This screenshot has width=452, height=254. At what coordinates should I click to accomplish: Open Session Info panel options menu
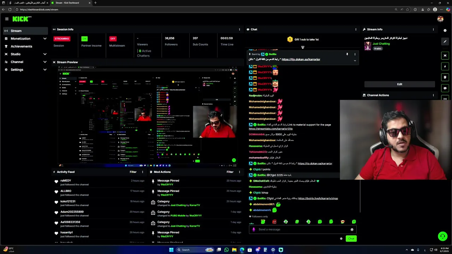click(x=239, y=29)
